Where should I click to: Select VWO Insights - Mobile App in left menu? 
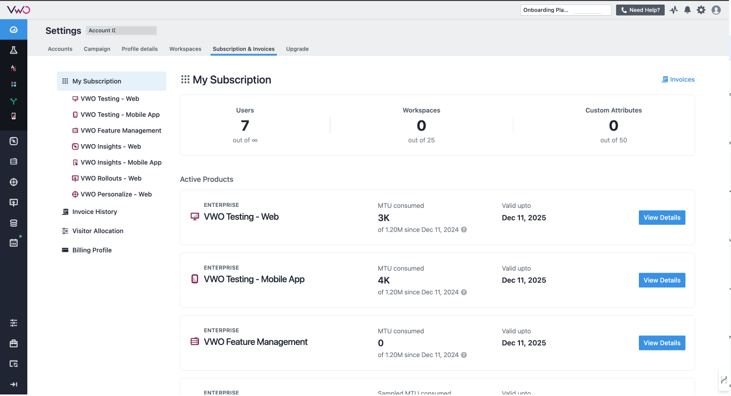(x=117, y=162)
